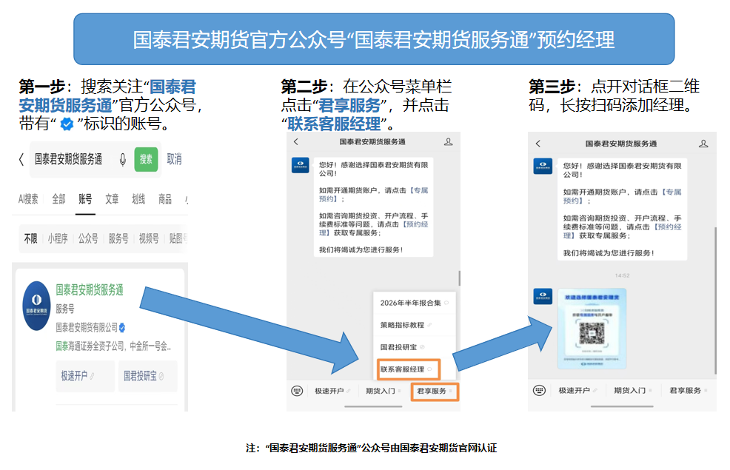Open the profile icon in the step two chat header
Viewport: 730px width, 470px height.
coord(449,141)
